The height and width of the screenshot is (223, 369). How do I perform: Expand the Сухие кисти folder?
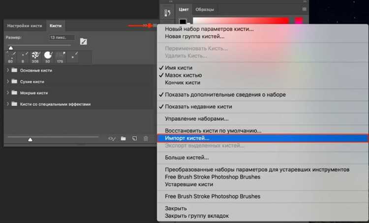click(x=8, y=82)
